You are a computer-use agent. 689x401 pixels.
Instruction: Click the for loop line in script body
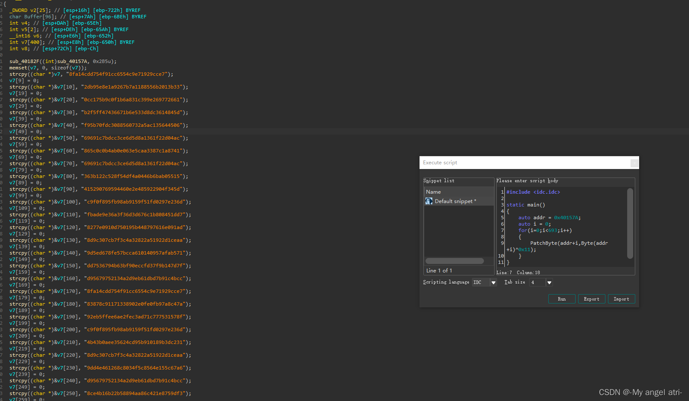click(545, 230)
